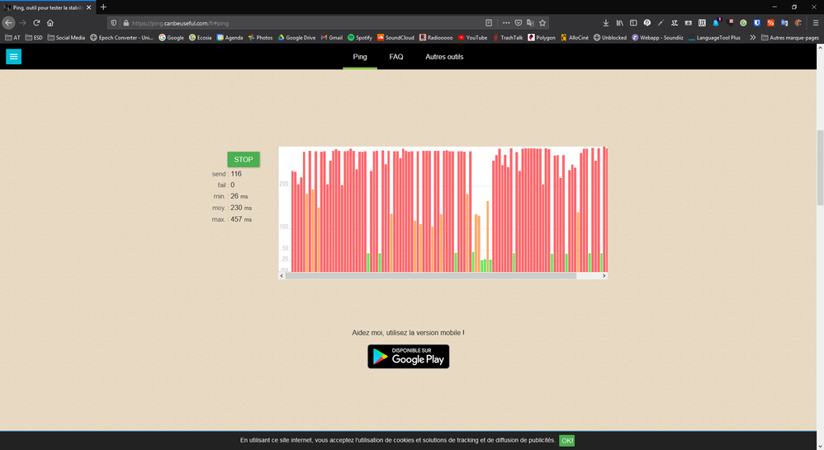The height and width of the screenshot is (450, 824).
Task: Go to the browser home page
Action: 50,23
